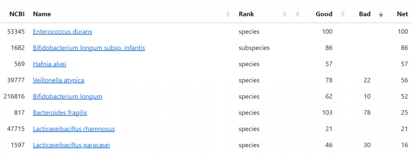Viewport: 413px width, 154px height.
Task: Click NCBI id 53345 cell
Action: pyautogui.click(x=16, y=32)
